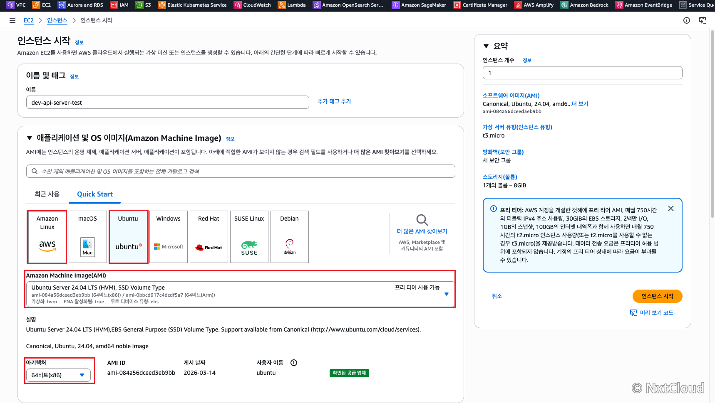Go to EC2 breadcrumb link

click(x=29, y=20)
